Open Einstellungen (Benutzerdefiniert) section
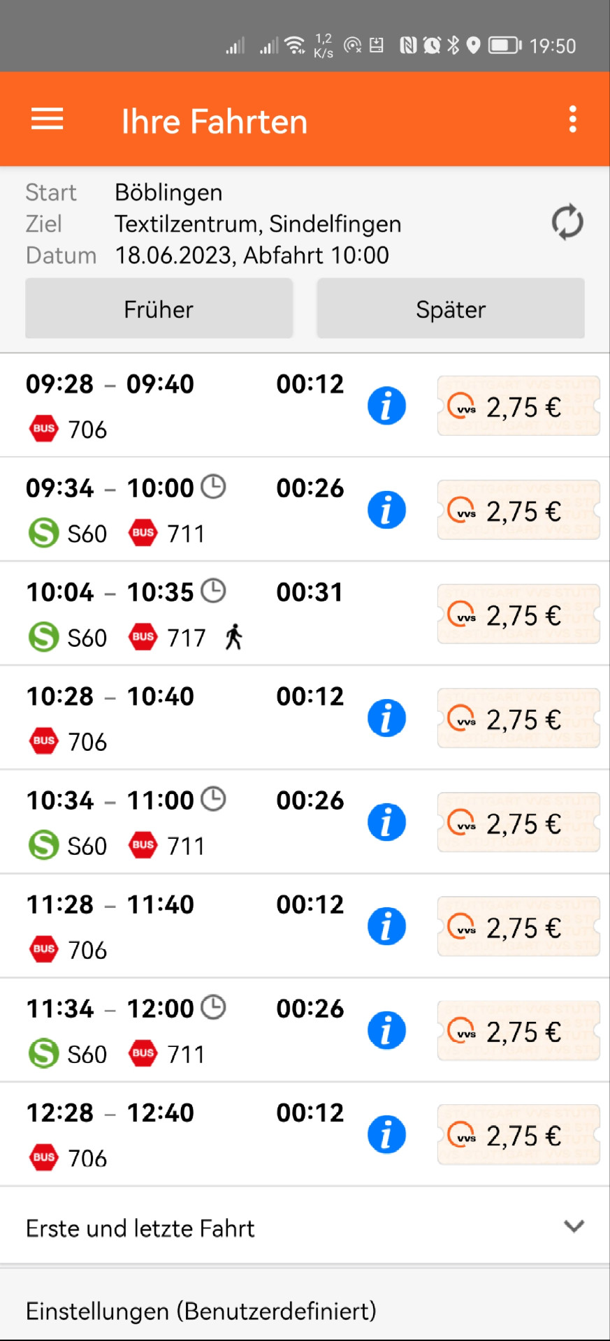 [305, 1310]
